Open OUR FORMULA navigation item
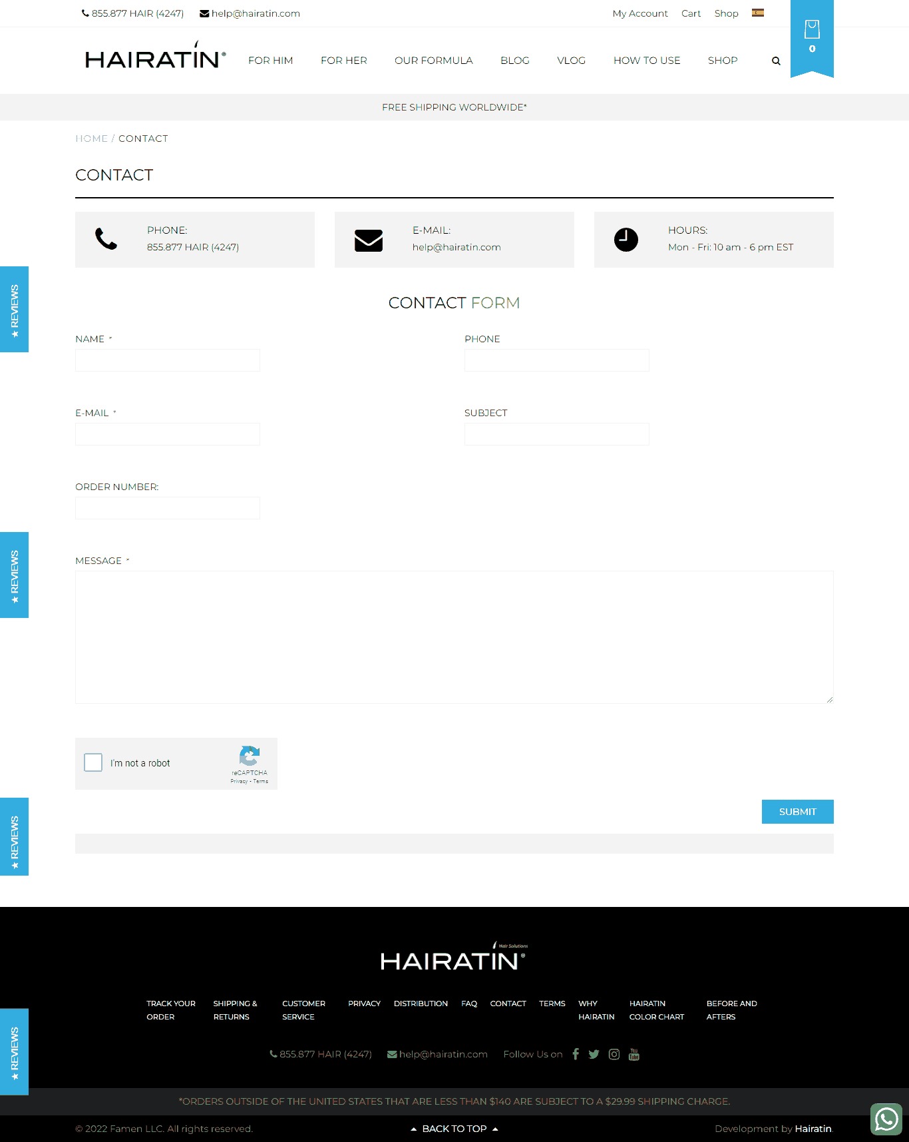 (433, 61)
